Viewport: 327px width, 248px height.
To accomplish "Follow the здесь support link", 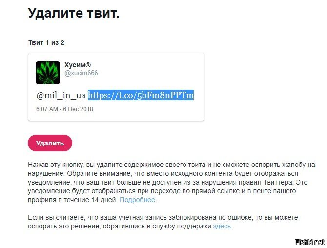I will [222, 227].
